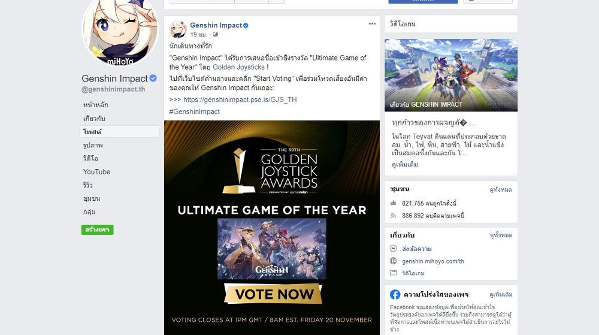Click the Messenger send message icon
The image size is (599, 335).
[x=394, y=249]
